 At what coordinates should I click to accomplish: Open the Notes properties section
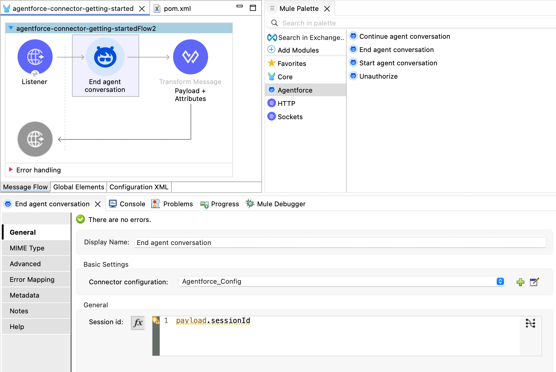point(36,311)
